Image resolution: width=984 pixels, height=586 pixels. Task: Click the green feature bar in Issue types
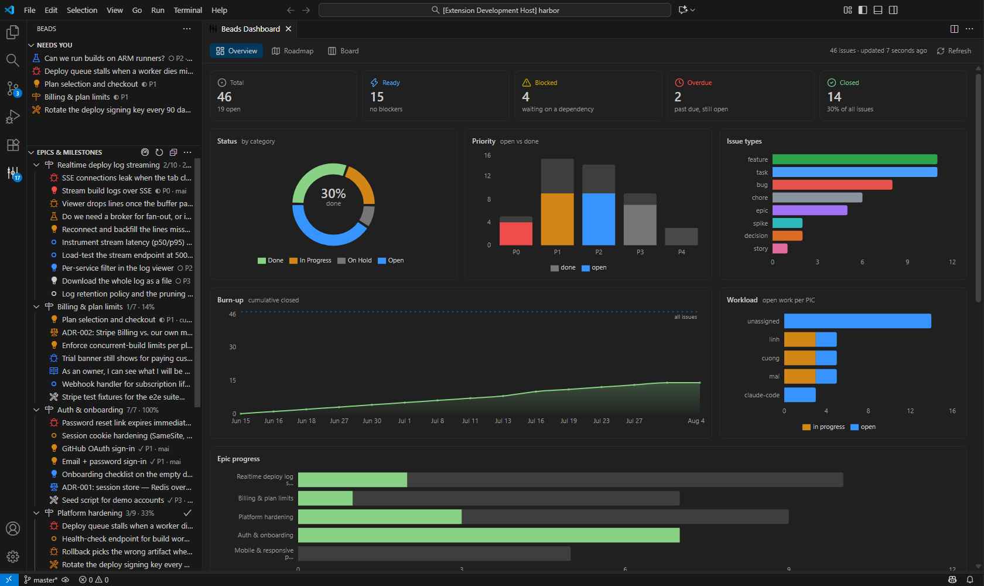point(855,159)
